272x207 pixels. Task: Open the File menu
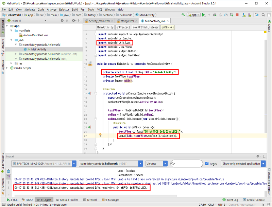[x=3, y=10]
